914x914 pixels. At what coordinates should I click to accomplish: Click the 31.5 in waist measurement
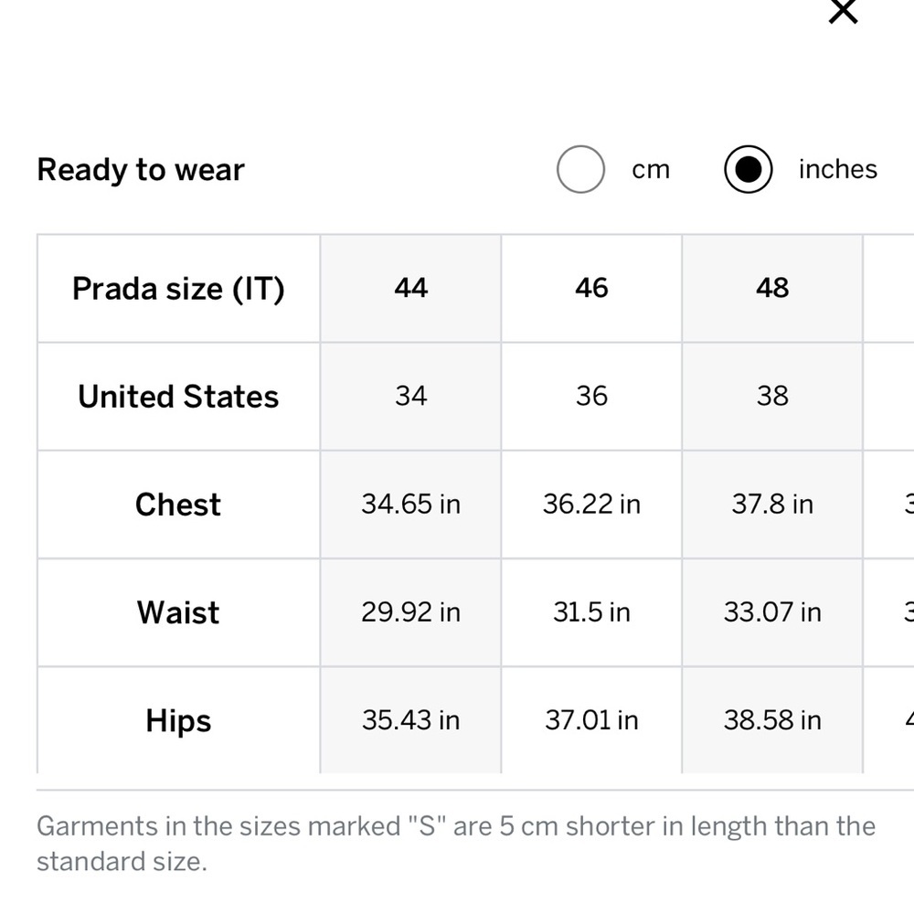(591, 612)
